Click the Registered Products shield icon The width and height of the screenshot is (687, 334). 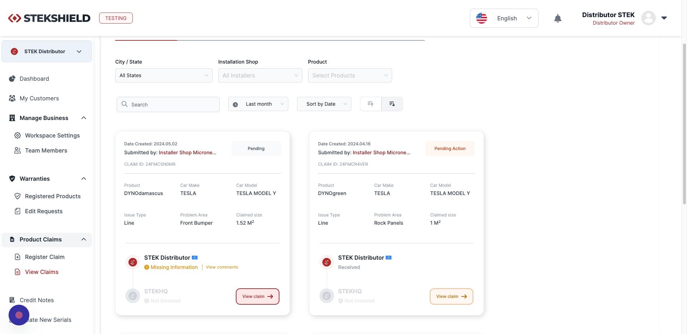coord(17,196)
